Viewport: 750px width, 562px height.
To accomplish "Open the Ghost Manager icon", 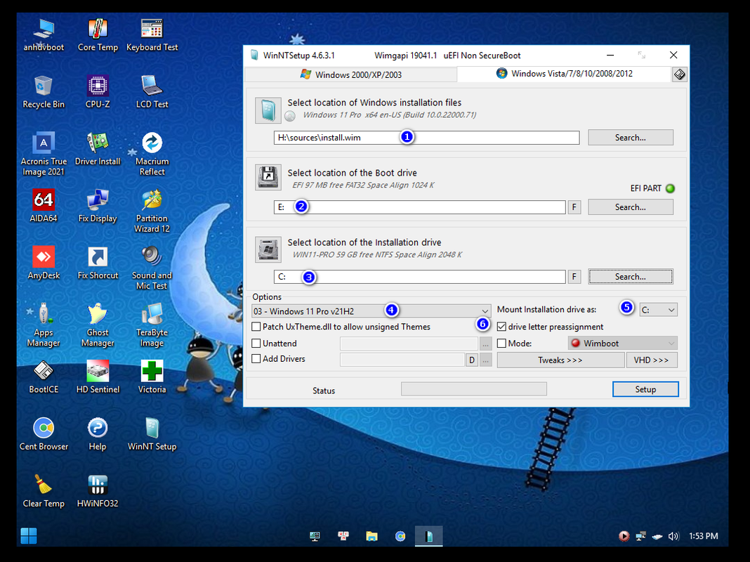I will click(98, 325).
